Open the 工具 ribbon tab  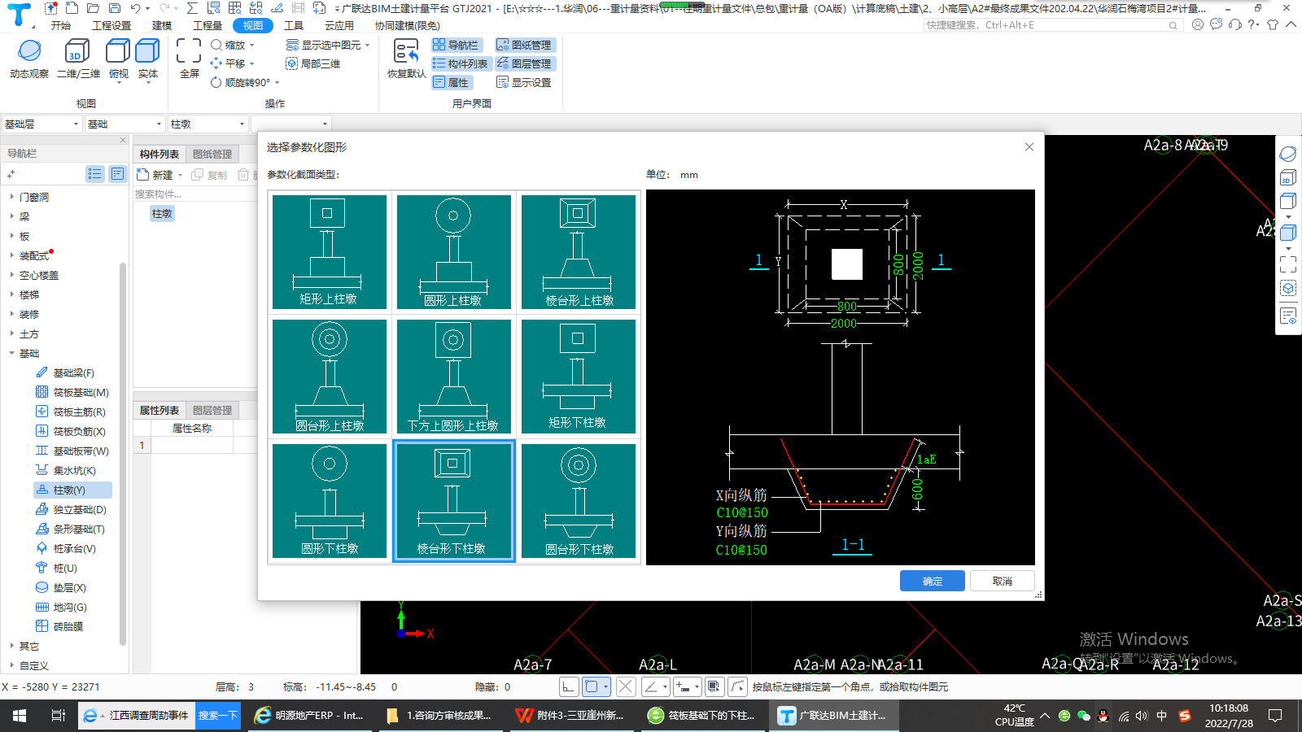pos(294,25)
